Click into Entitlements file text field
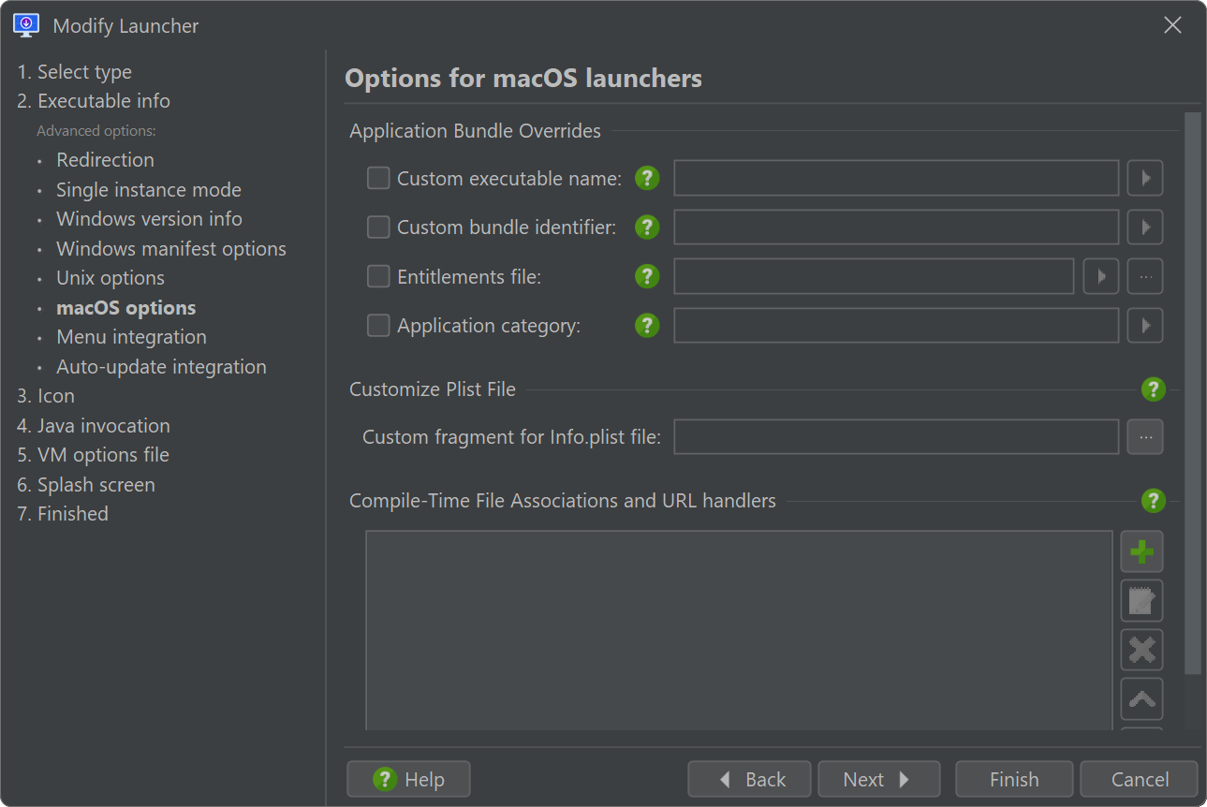 tap(874, 276)
